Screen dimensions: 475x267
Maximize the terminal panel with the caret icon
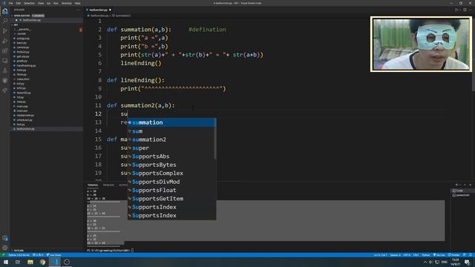465,185
